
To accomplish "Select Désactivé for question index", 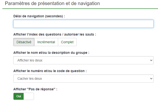I will (x=24, y=42).
